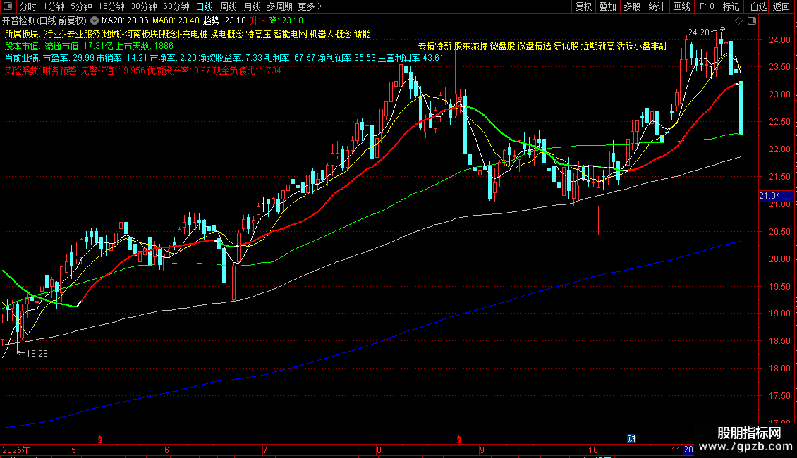Click the 风险系数 risk info line
Viewport: 797px width, 458px height.
[143, 70]
